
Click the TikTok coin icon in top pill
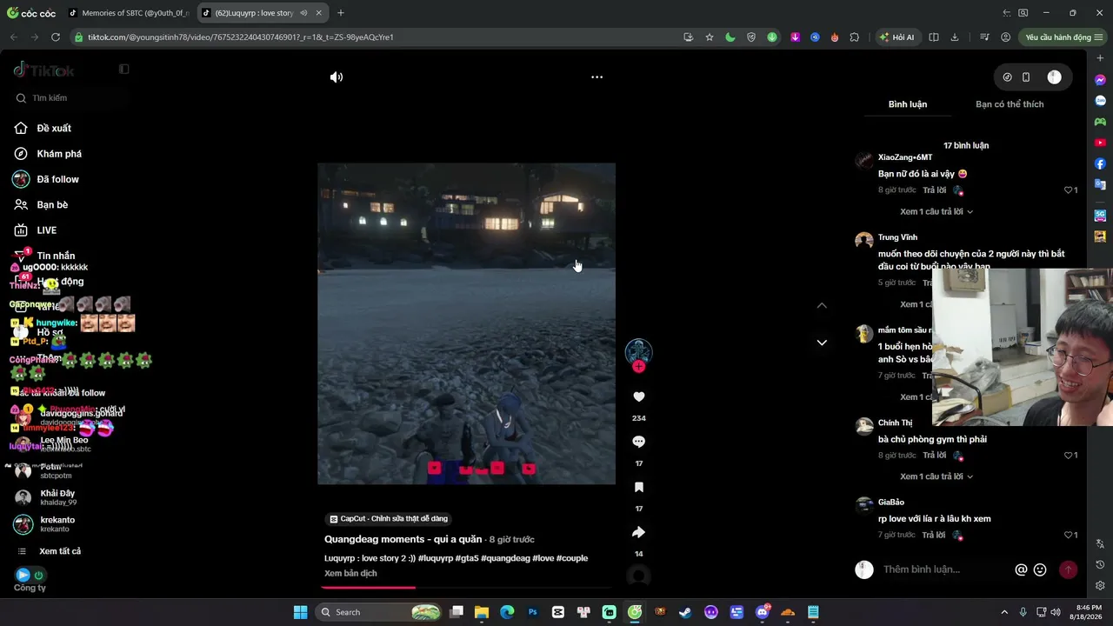tap(1007, 77)
